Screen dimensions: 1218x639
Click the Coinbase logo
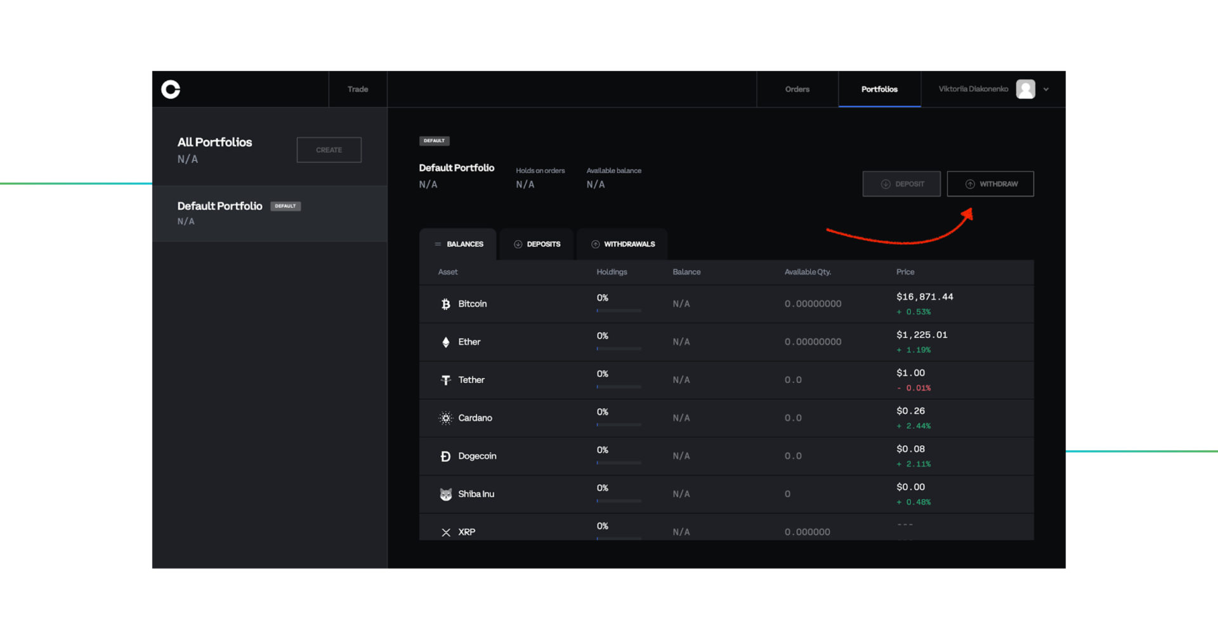[170, 89]
